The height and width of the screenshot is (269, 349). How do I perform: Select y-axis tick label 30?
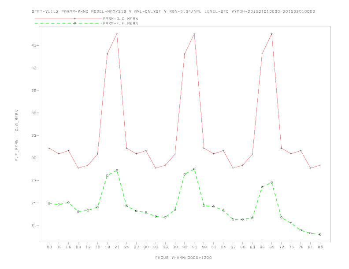tap(33, 158)
